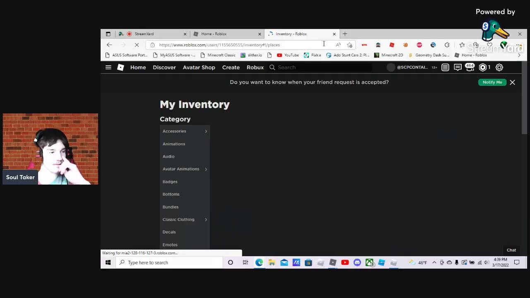Open the slither.io bookmark

pos(251,55)
